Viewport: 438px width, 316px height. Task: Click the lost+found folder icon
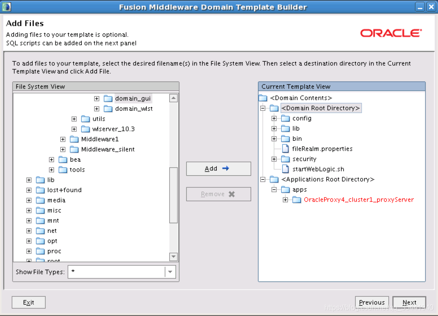point(41,190)
